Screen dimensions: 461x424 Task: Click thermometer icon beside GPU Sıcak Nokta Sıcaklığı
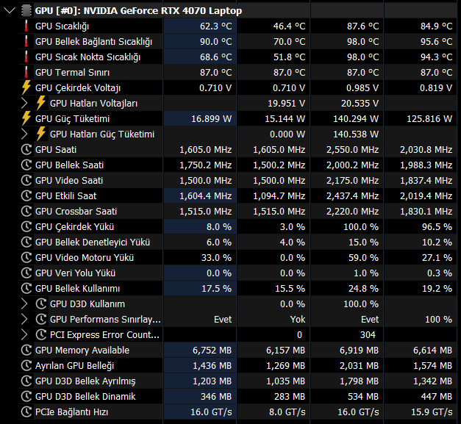26,57
